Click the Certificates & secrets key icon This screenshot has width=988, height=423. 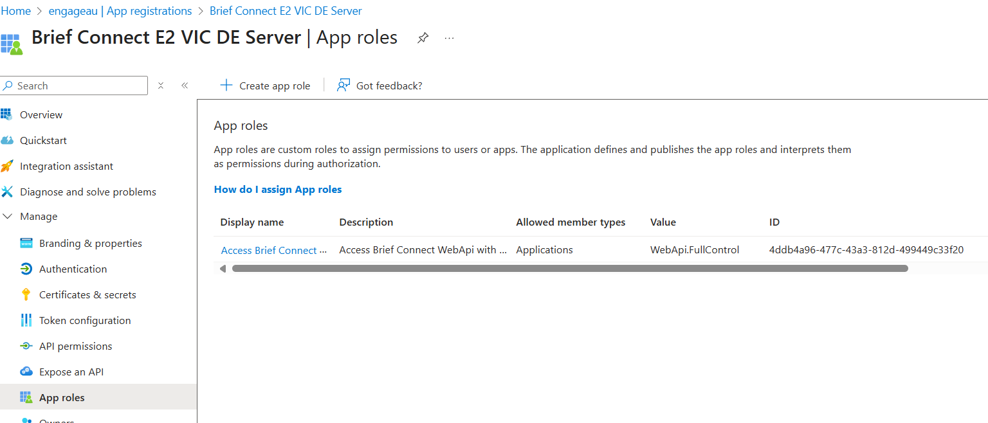click(x=26, y=294)
